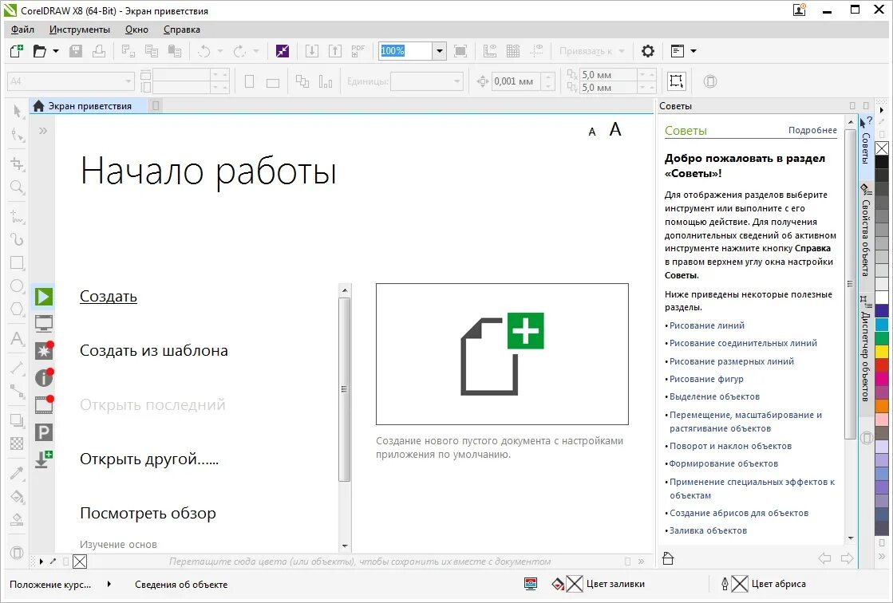
Task: Select the Crop tool
Action: [17, 164]
